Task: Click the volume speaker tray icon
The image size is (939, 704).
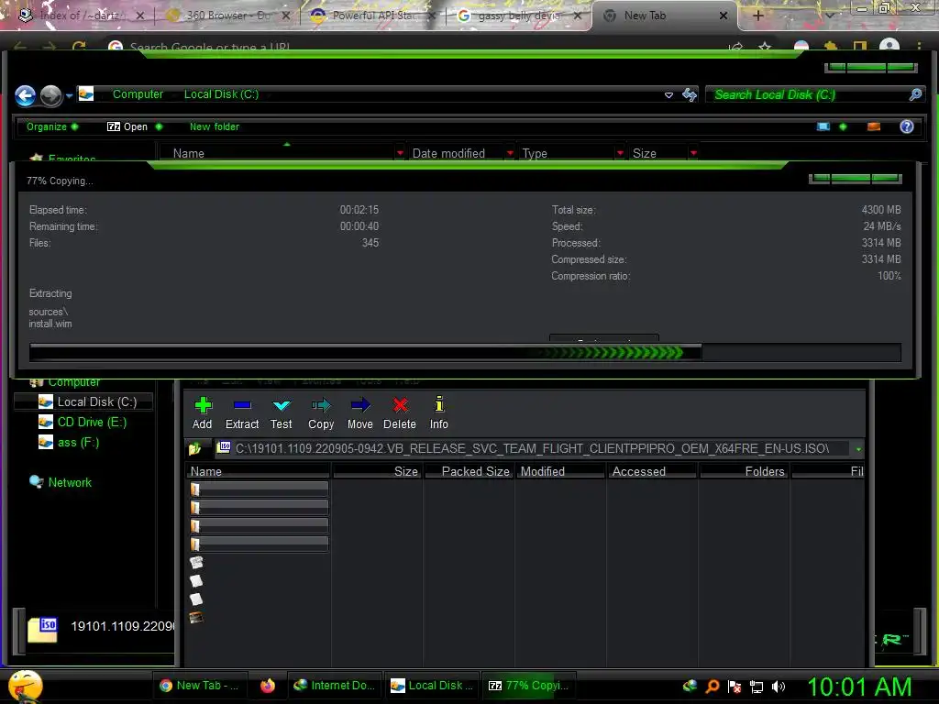Action: point(779,687)
